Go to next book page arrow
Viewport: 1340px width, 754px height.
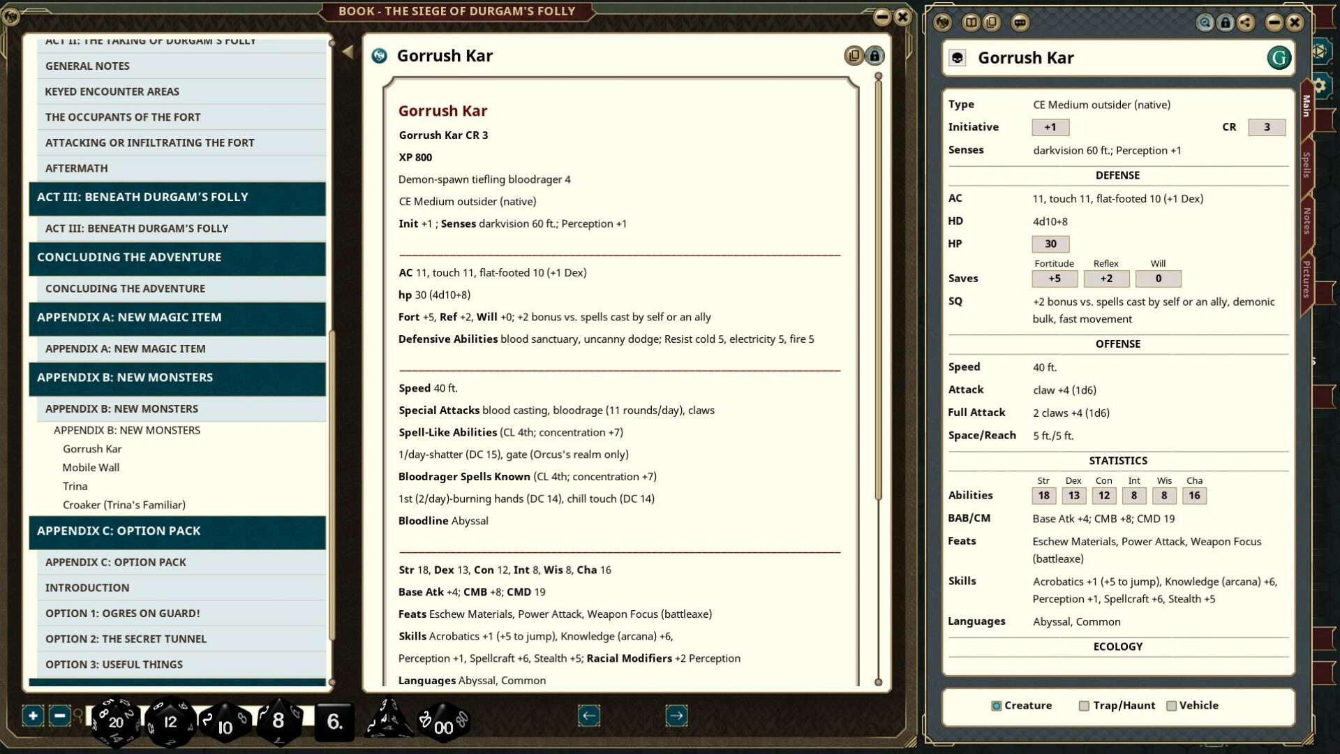point(676,716)
